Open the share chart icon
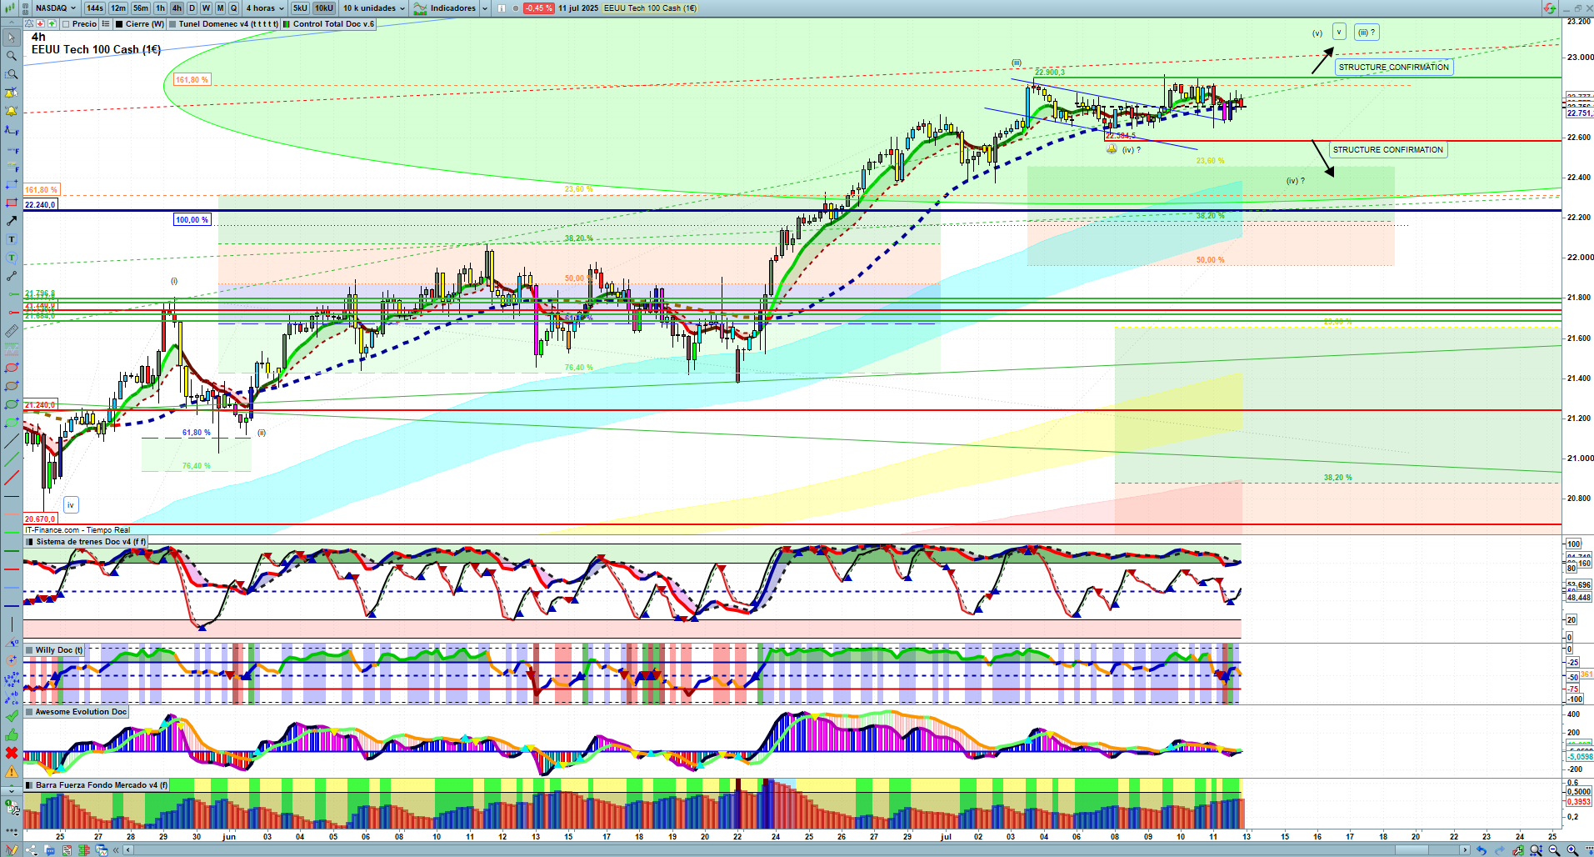The height and width of the screenshot is (857, 1594). (x=31, y=850)
